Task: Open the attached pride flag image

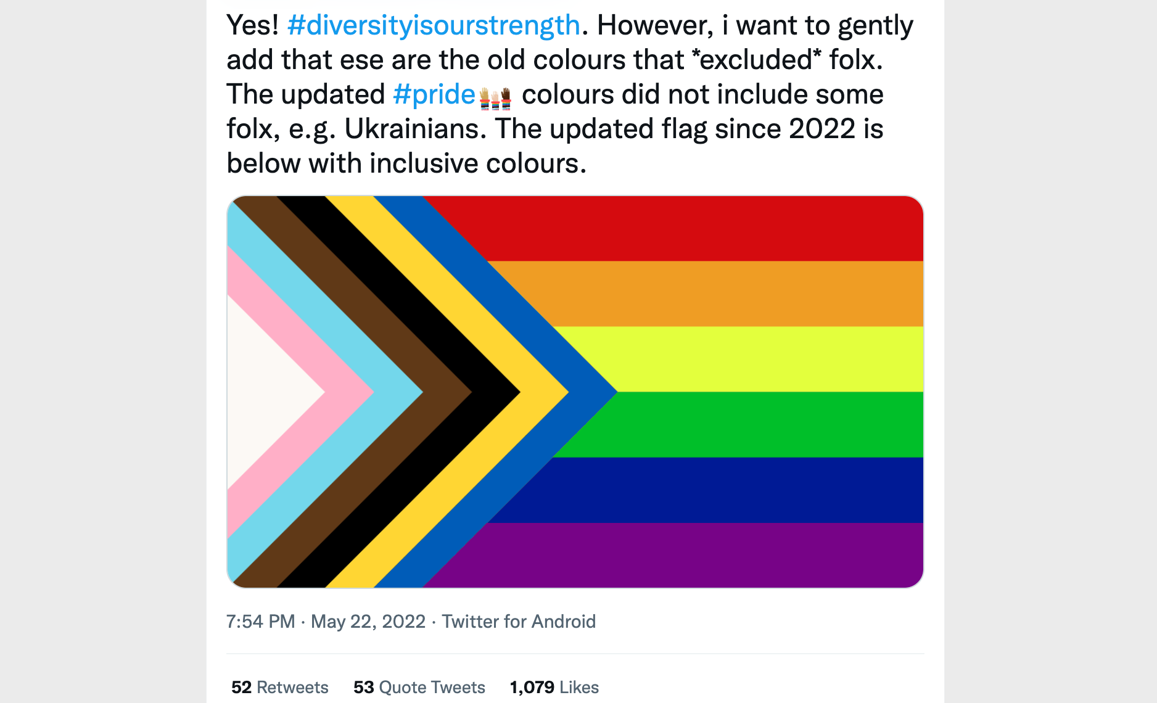Action: pos(575,392)
